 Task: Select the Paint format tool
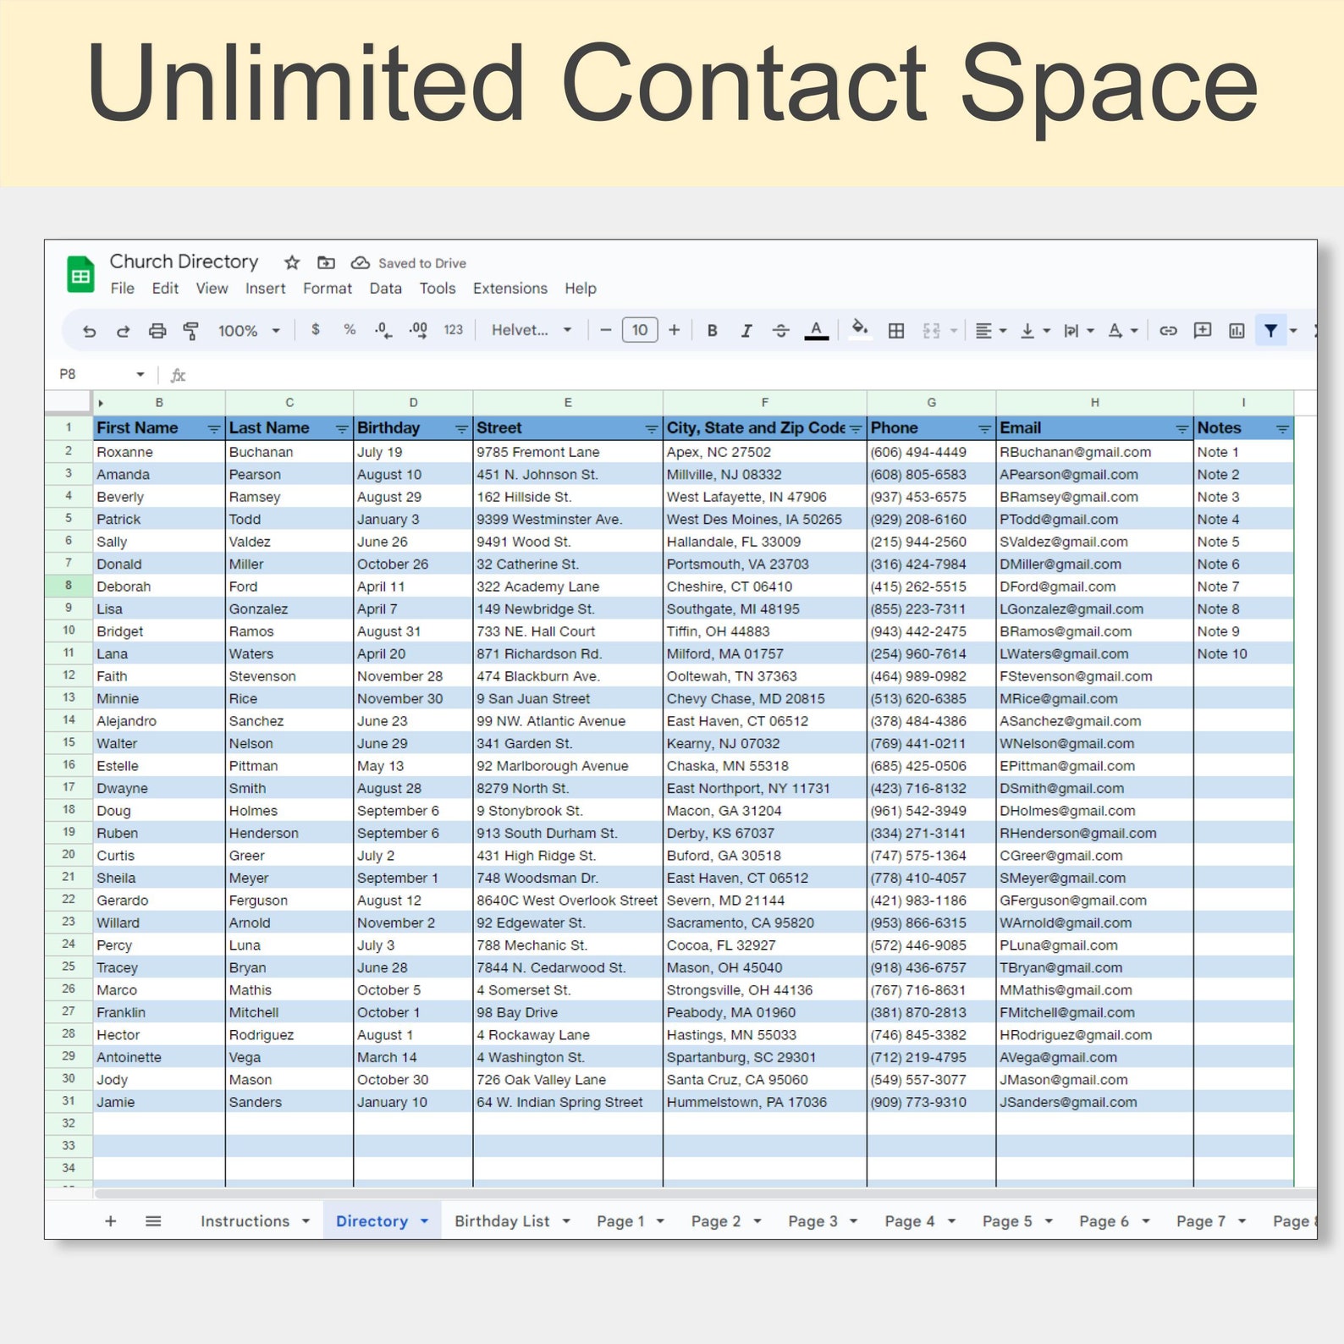pos(191,331)
